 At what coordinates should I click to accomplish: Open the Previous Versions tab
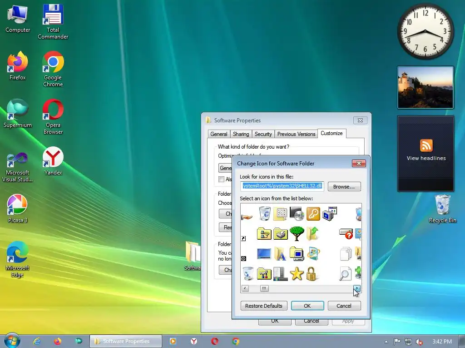click(x=296, y=134)
